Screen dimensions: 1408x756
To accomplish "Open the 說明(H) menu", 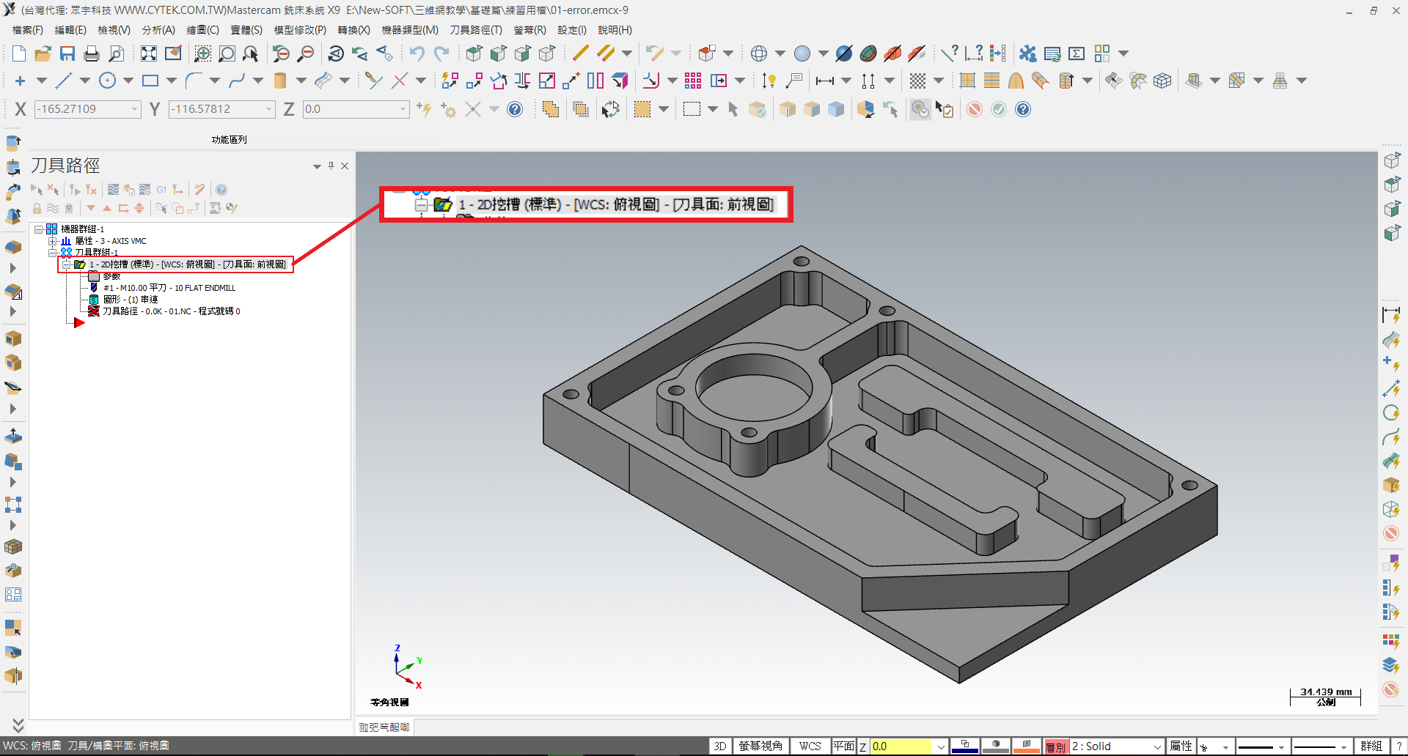I will [x=615, y=30].
